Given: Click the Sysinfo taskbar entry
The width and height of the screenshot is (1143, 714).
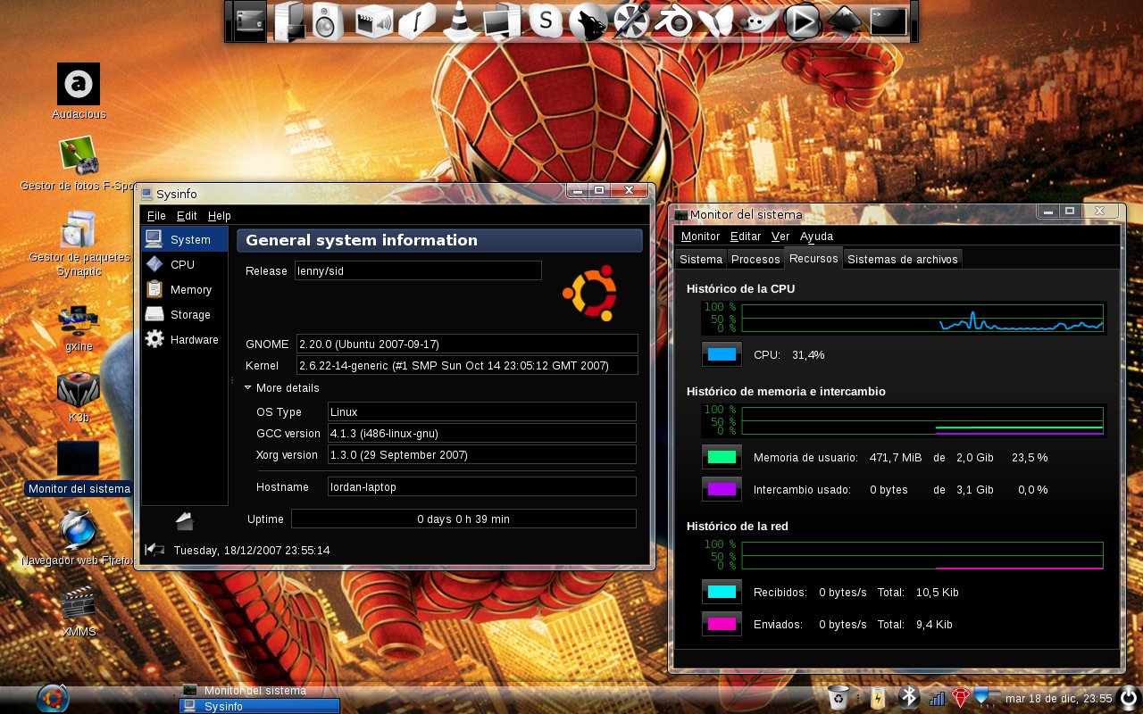Looking at the screenshot, I should click(259, 706).
